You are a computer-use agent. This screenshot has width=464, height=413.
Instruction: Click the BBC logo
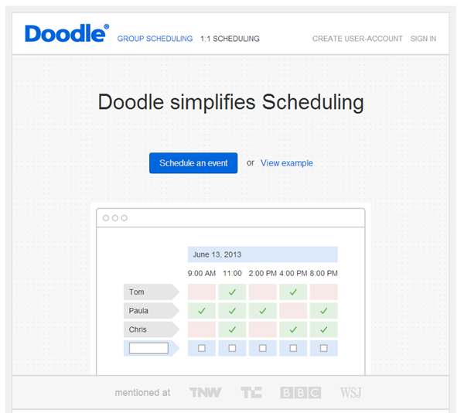[x=300, y=393]
